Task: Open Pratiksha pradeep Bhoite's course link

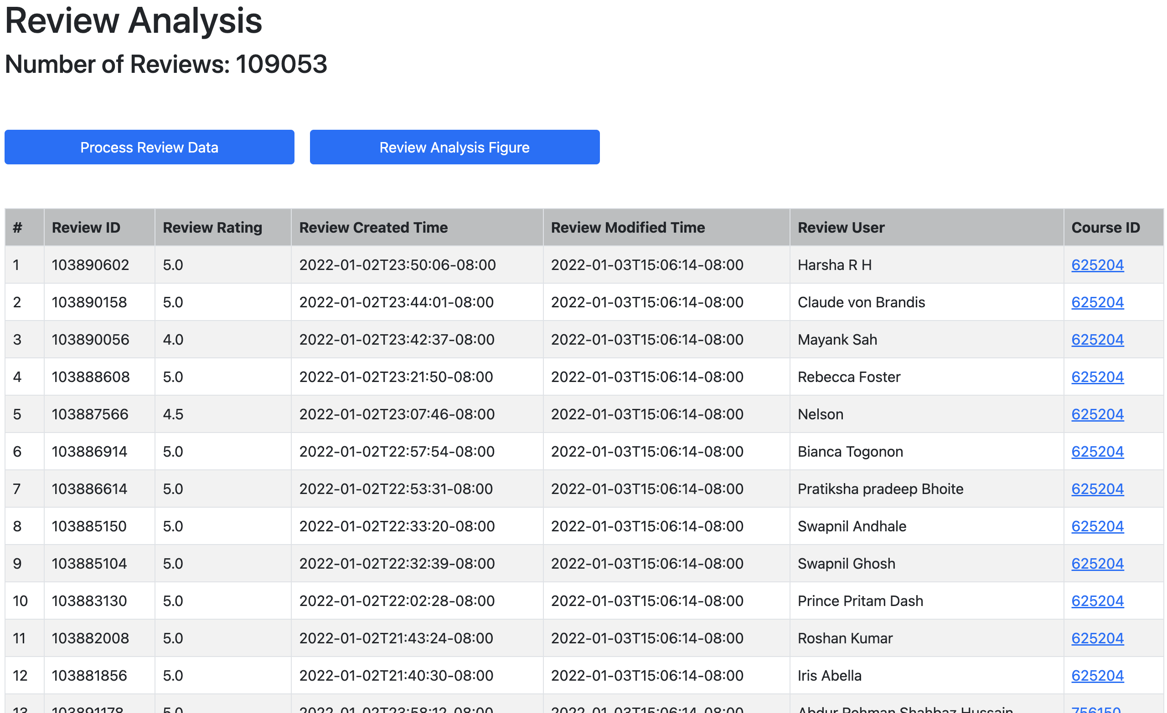Action: 1097,489
